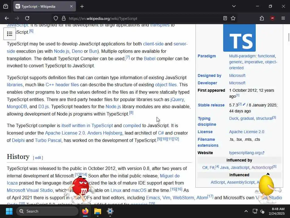
Task: Open the WebStorm link
Action: 183,198
